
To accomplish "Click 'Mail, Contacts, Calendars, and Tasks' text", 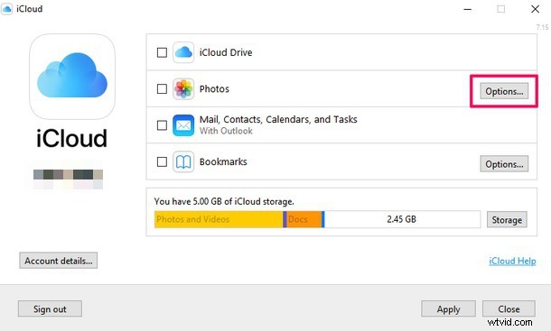I will tap(278, 120).
